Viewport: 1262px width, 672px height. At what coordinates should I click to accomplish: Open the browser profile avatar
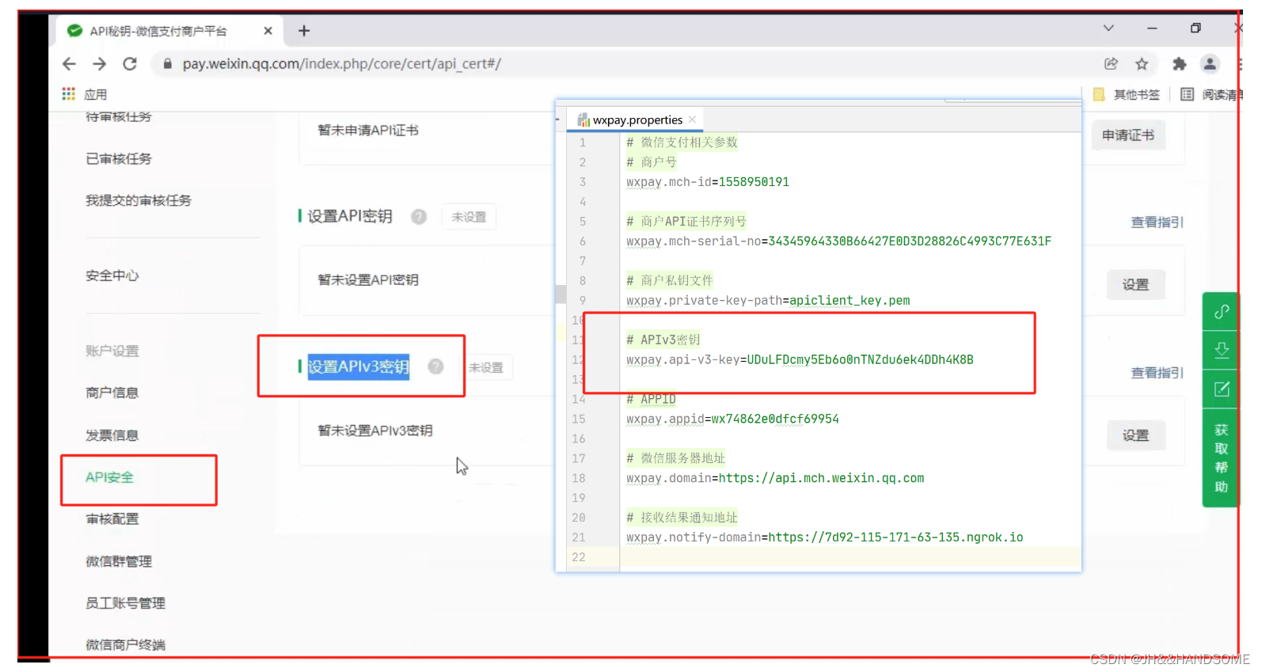(1210, 64)
